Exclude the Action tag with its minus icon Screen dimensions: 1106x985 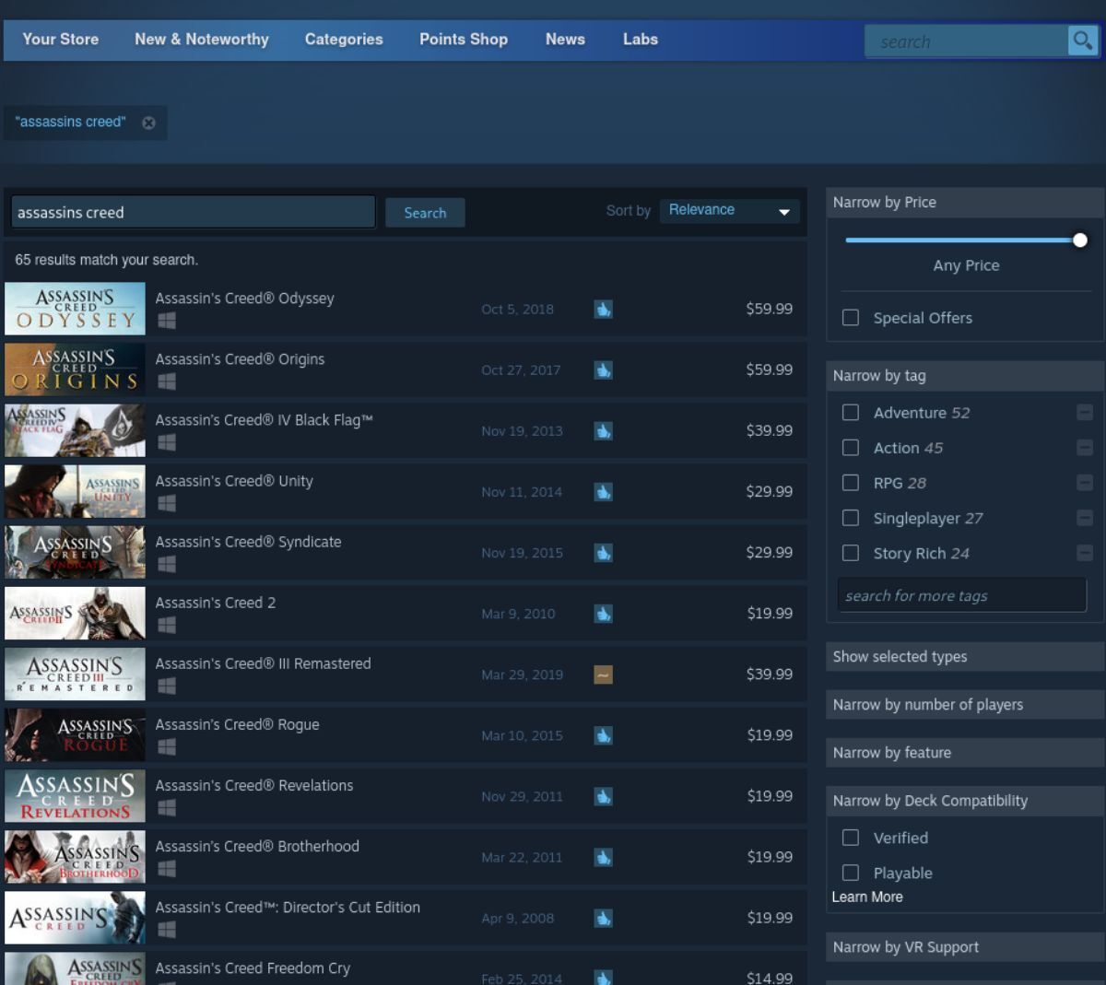pos(1085,448)
